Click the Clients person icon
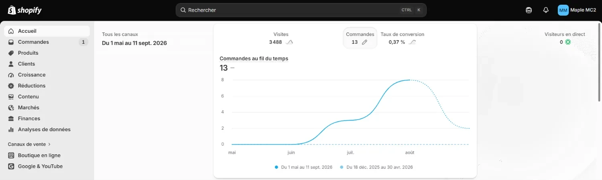Screen dimensions: 602x180 tap(11, 64)
